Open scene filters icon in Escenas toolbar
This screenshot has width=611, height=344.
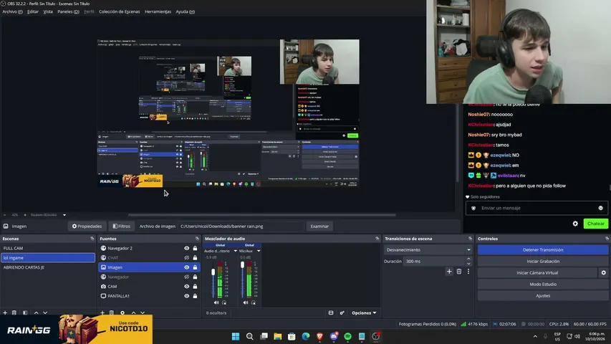pos(25,312)
